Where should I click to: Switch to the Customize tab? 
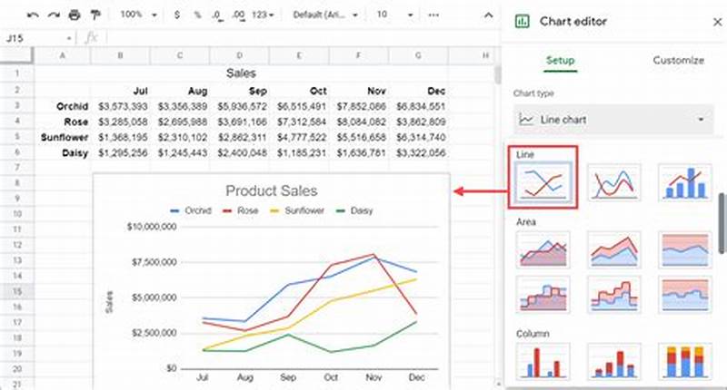[678, 60]
